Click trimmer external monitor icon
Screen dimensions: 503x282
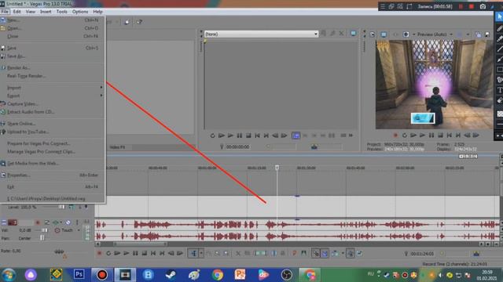point(353,34)
